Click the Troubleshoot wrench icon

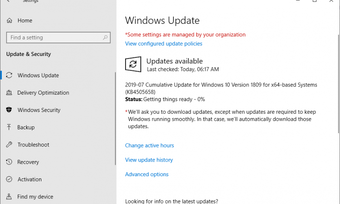coord(9,145)
